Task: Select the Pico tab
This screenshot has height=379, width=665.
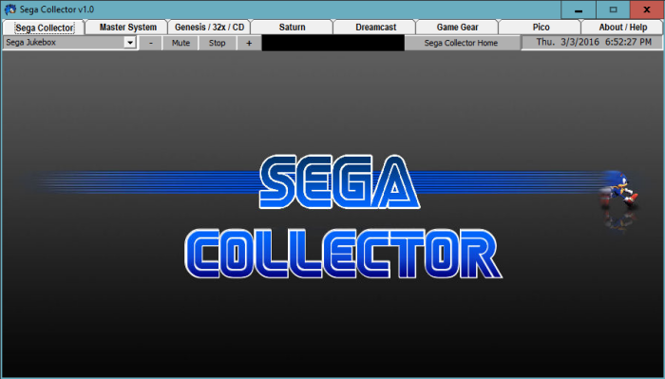Action: [x=541, y=28]
